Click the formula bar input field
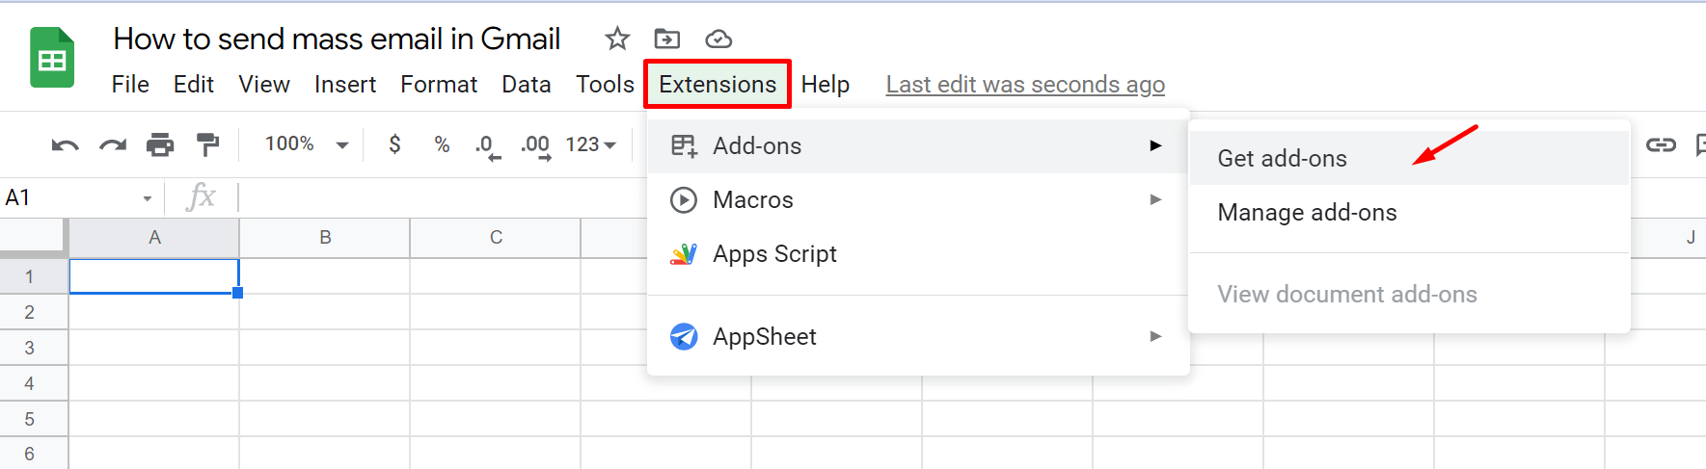This screenshot has width=1706, height=469. [x=434, y=197]
